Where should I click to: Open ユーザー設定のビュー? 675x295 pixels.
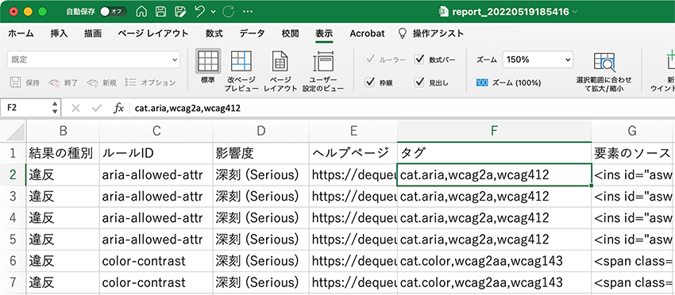coord(323,71)
